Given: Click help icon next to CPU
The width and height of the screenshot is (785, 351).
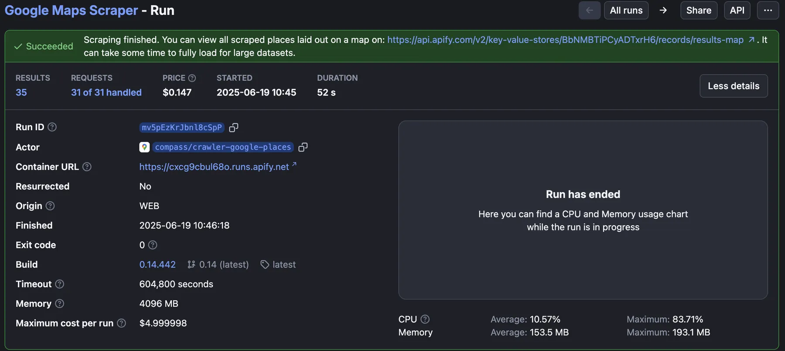Looking at the screenshot, I should pyautogui.click(x=425, y=319).
